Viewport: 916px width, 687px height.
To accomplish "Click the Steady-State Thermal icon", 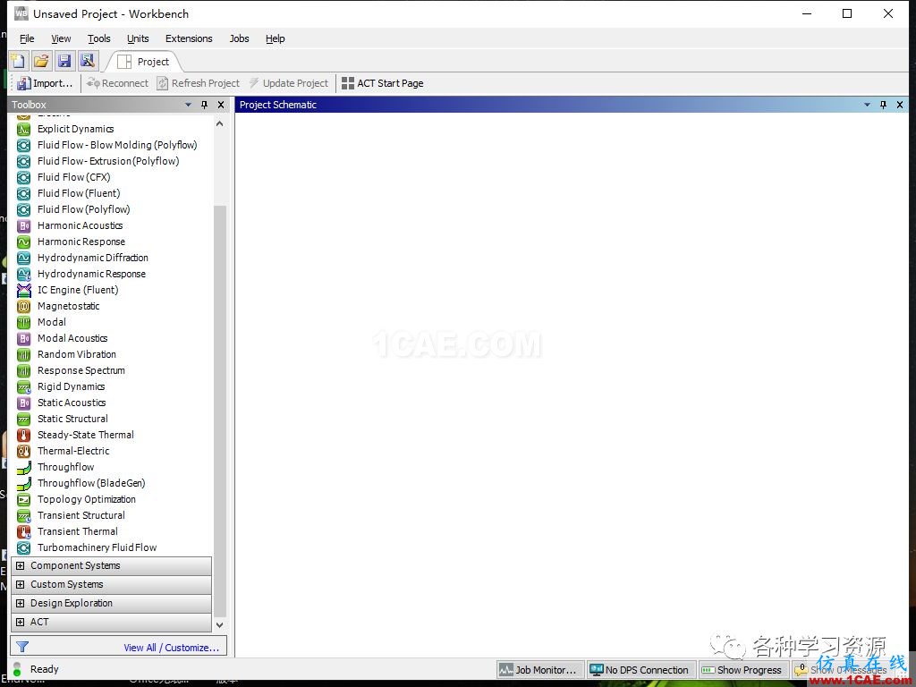I will click(23, 436).
